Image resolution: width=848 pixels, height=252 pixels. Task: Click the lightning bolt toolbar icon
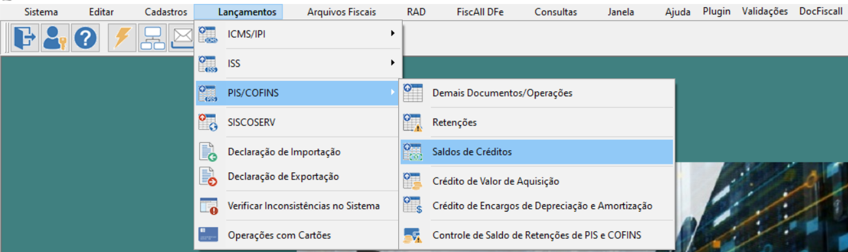coord(122,38)
